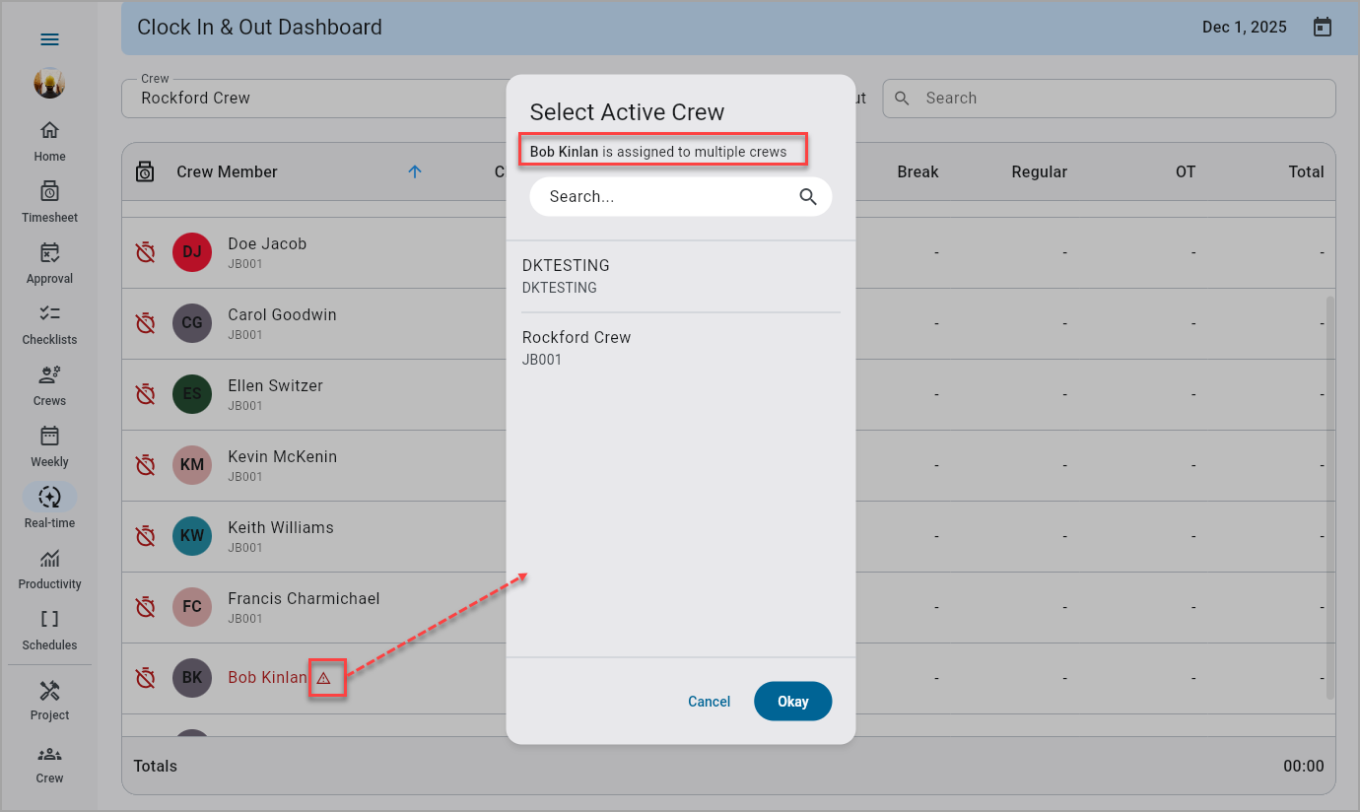Click Doe Jacob's DJ avatar
1360x812 pixels.
click(x=192, y=252)
